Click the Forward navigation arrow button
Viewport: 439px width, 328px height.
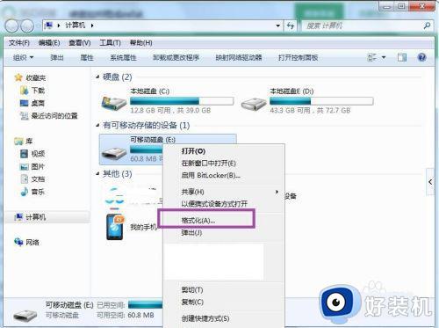click(27, 26)
